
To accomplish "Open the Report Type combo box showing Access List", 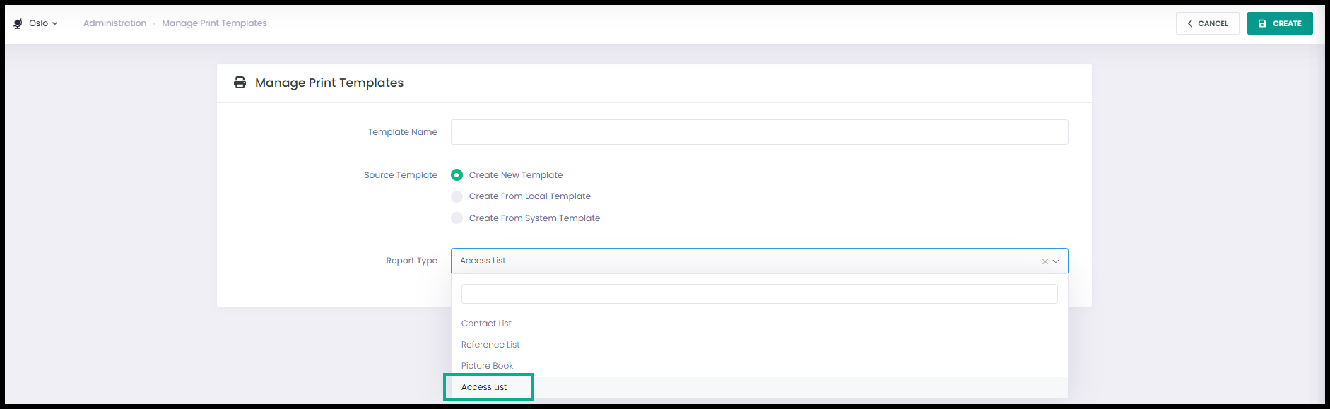I will 759,261.
